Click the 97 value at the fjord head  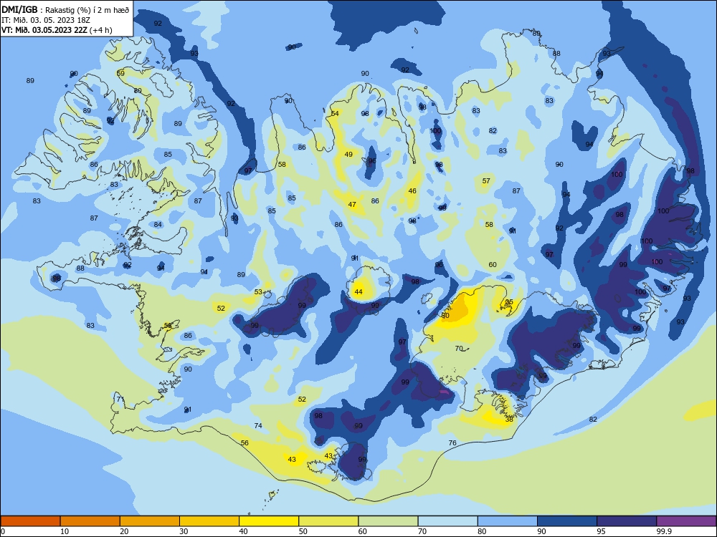click(x=248, y=171)
